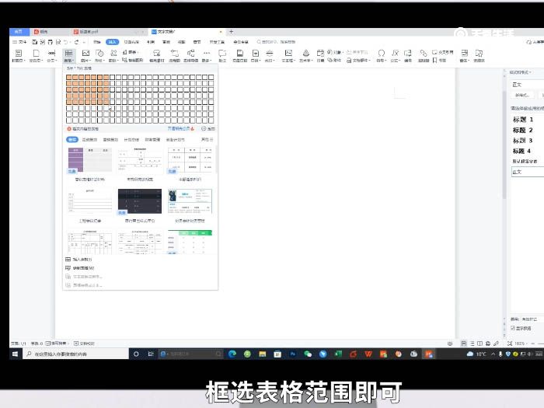Apply the 标题 3 heading style
The width and height of the screenshot is (544, 408).
click(523, 141)
